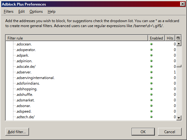
Task: Open the Options menu
Action: tap(36, 12)
